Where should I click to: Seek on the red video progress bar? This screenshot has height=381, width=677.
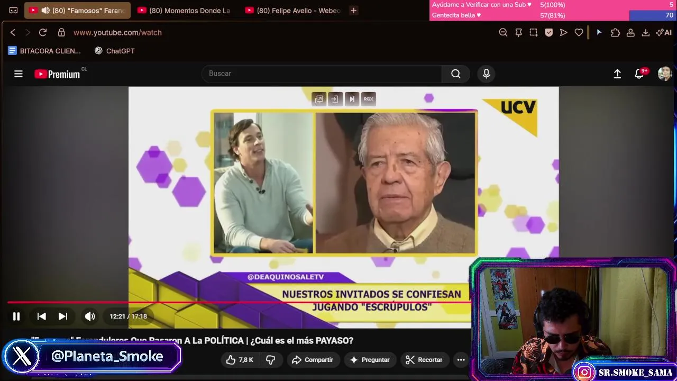(238, 303)
